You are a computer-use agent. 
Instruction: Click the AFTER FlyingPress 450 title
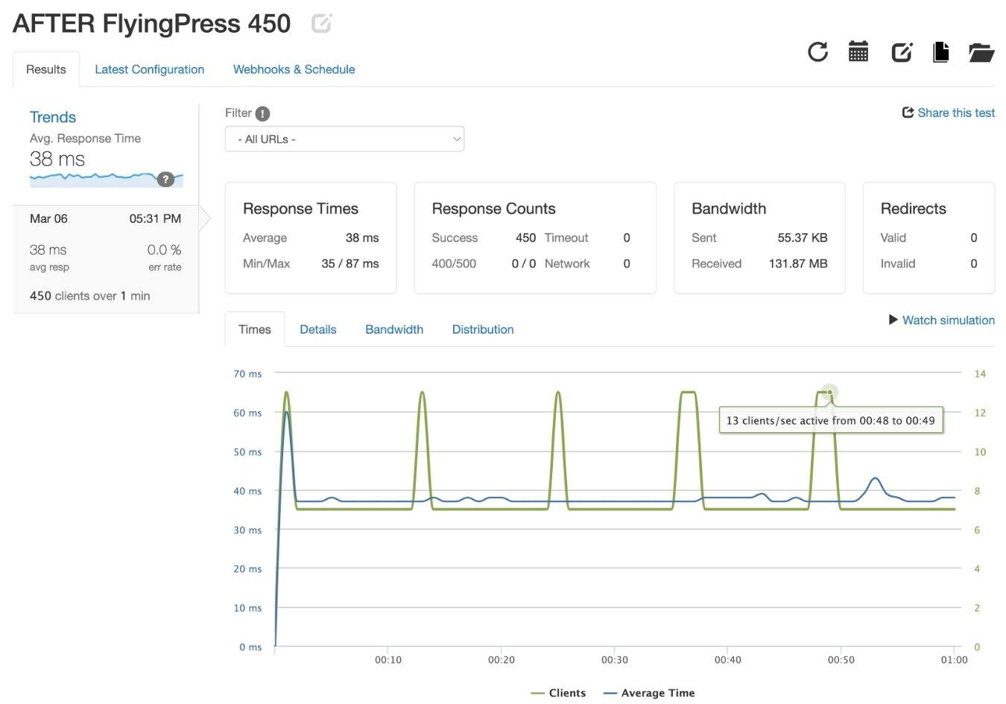pos(152,24)
